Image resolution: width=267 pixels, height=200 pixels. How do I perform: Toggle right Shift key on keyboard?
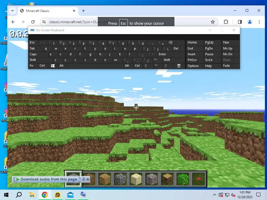point(173,60)
